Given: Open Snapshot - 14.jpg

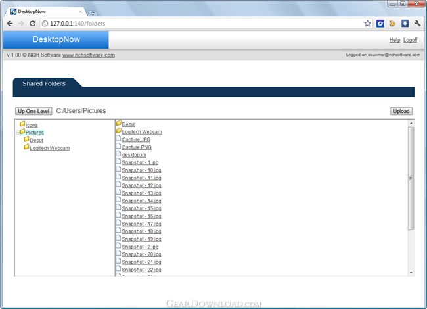Looking at the screenshot, I should 141,201.
